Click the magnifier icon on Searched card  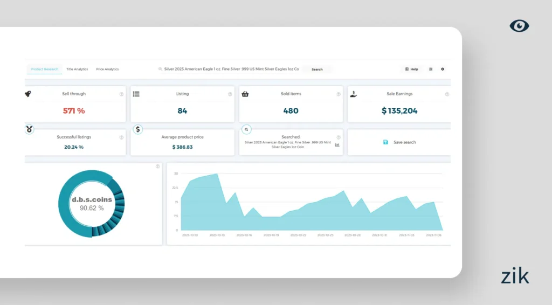(246, 130)
